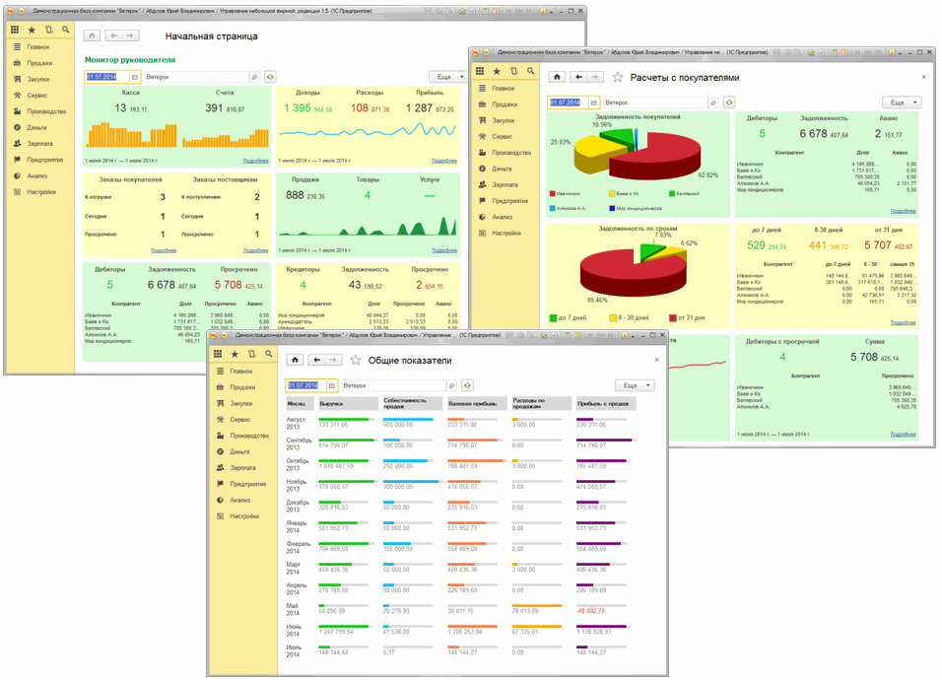This screenshot has height=680, width=942.
Task: Edit date field in Монитор руководителя
Action: pyautogui.click(x=106, y=77)
